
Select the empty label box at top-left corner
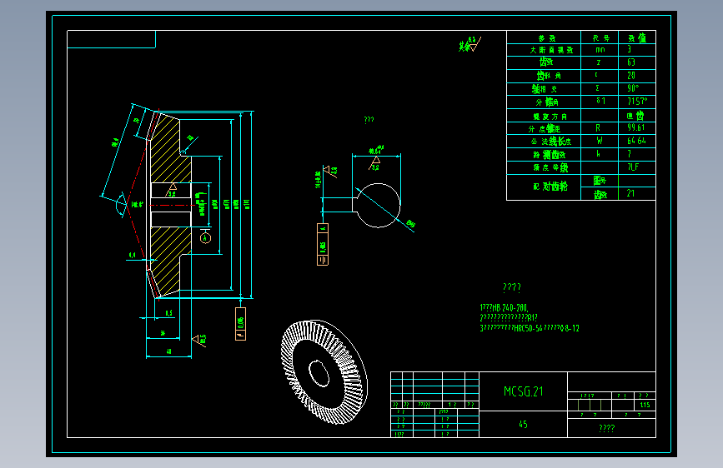click(111, 39)
